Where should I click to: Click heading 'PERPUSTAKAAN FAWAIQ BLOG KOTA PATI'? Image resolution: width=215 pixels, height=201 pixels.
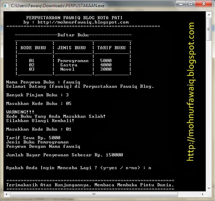74,18
